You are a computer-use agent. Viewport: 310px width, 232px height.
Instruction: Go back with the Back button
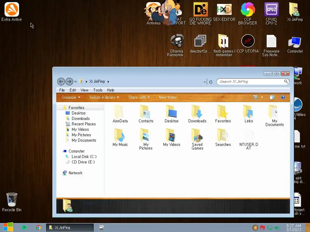tap(61, 82)
